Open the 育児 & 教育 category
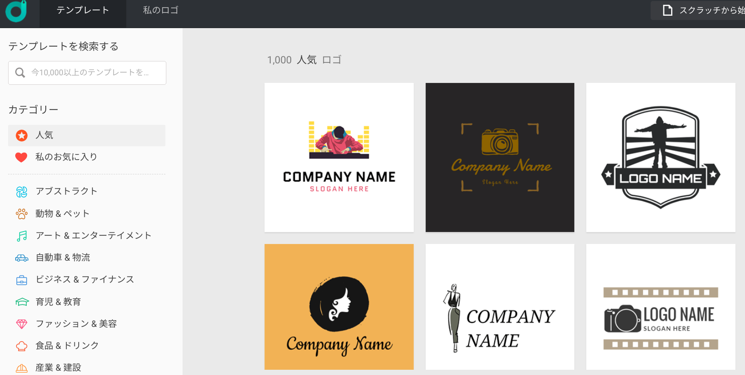 tap(58, 302)
